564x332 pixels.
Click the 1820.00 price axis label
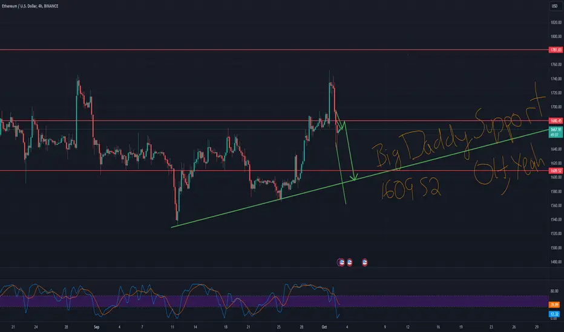click(x=556, y=22)
